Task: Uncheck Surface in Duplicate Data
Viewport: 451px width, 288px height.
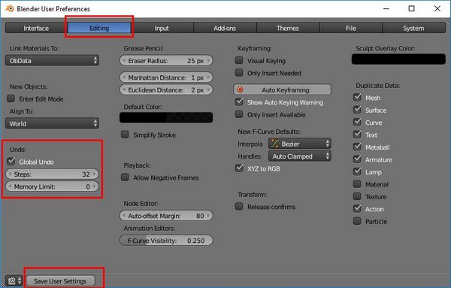Action: [x=357, y=110]
